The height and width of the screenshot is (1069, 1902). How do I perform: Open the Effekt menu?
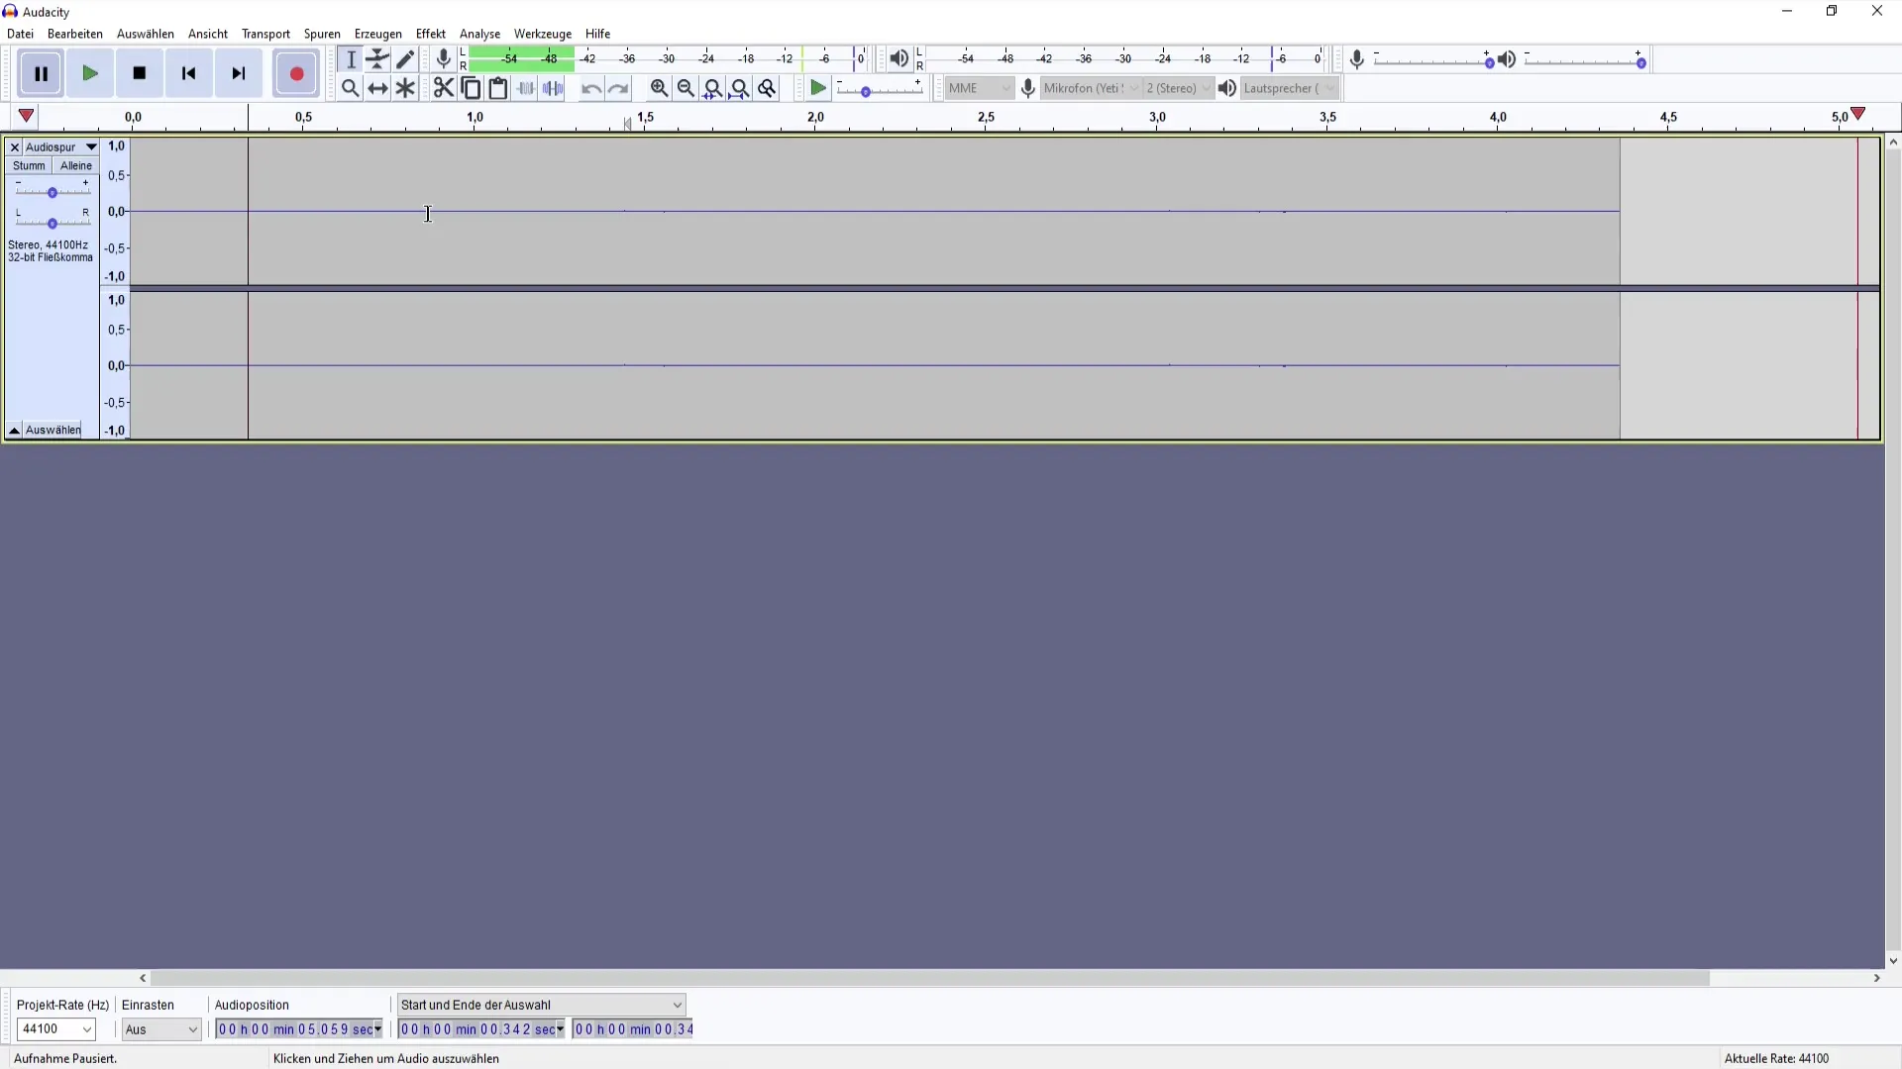[x=430, y=34]
